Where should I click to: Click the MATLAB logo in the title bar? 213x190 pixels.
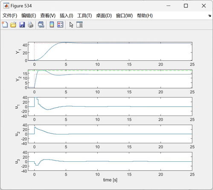coord(6,6)
